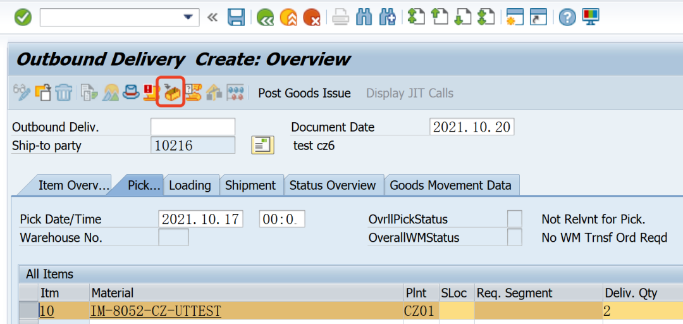Click item number 10 link
683x324 pixels.
click(47, 311)
